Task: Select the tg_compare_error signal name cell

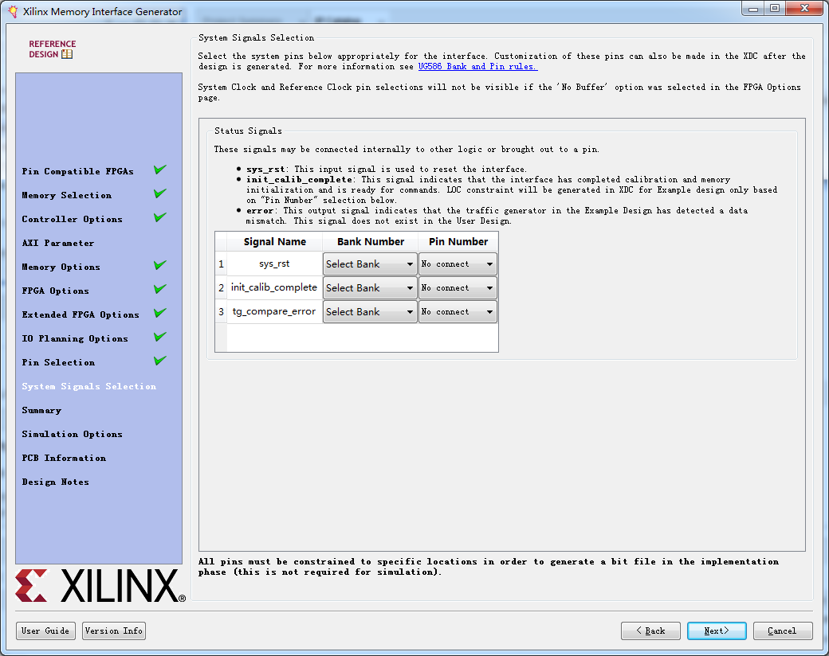Action: tap(274, 311)
